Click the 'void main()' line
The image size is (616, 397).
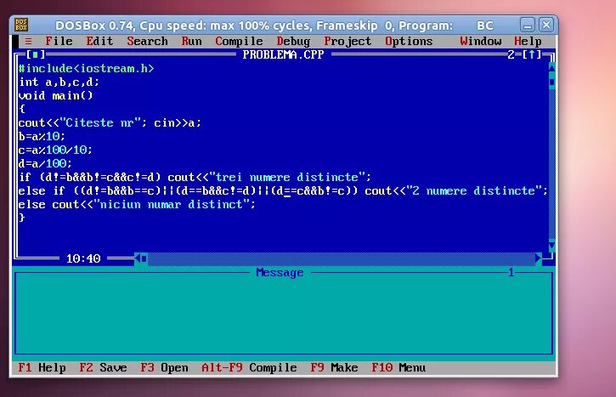(55, 95)
